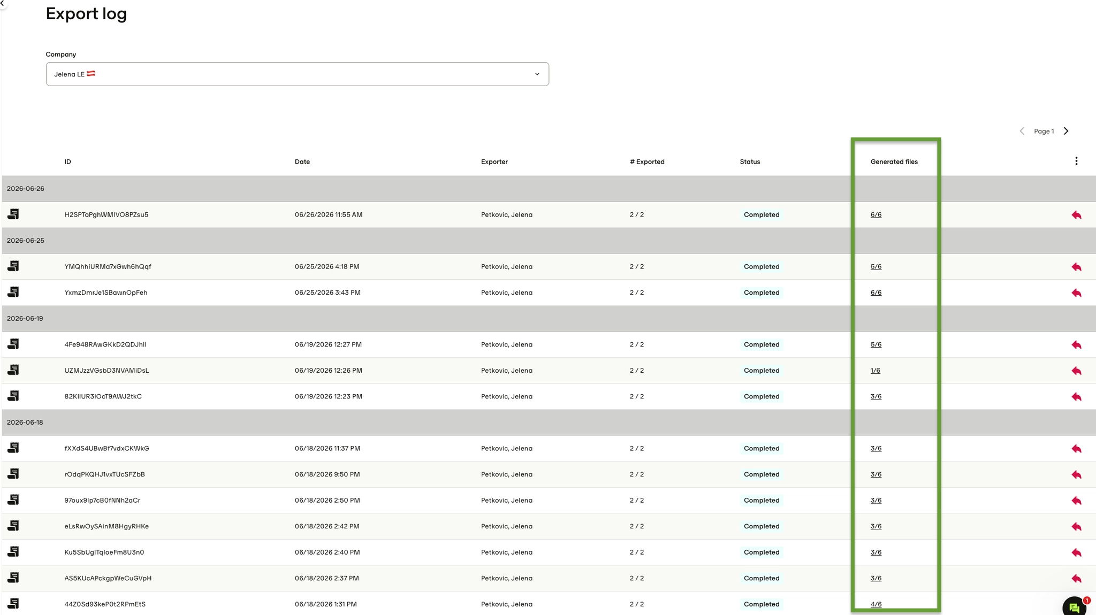Open generated files 6/6 for 06/25/2026 3:43 PM
The width and height of the screenshot is (1096, 615).
(876, 293)
